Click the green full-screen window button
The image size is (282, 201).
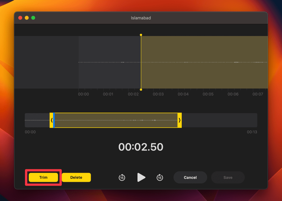33,18
